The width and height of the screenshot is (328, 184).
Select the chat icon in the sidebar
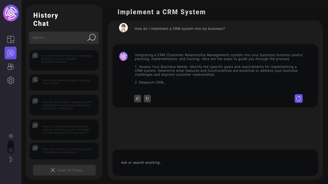click(10, 53)
